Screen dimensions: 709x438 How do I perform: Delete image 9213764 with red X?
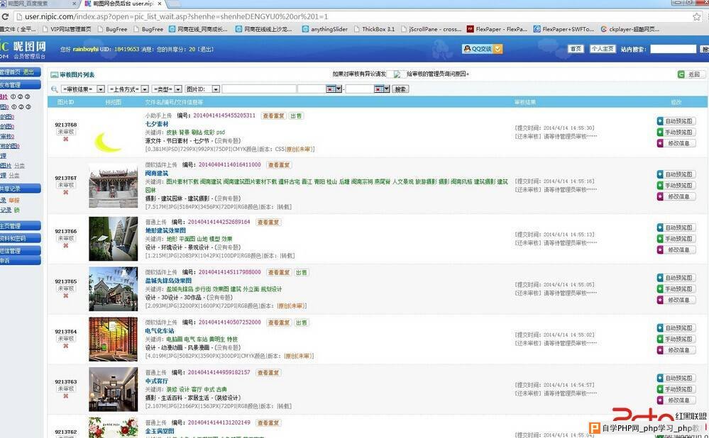tap(65, 346)
